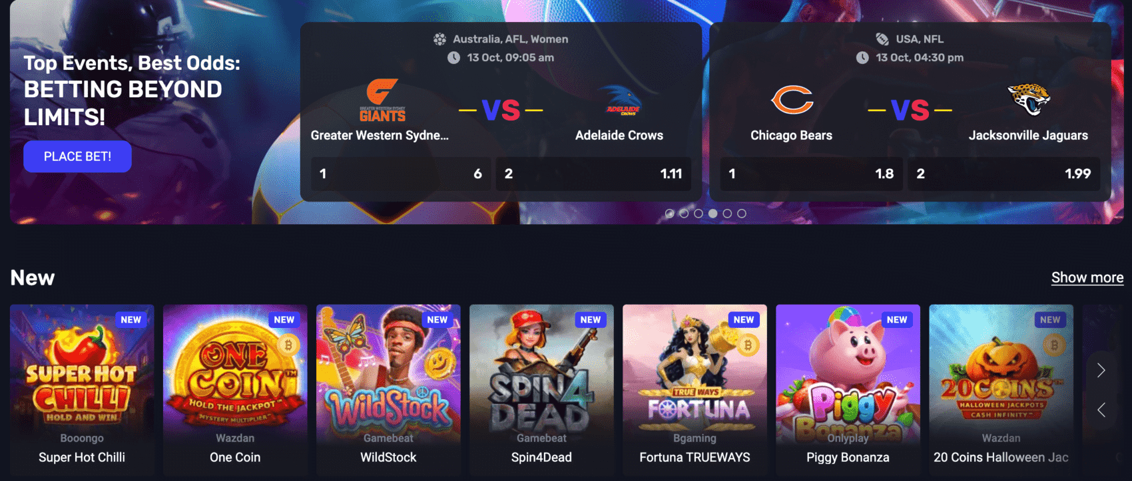1132x481 pixels.
Task: Click the Jacksonville Jaguars logo
Action: coord(1029,100)
